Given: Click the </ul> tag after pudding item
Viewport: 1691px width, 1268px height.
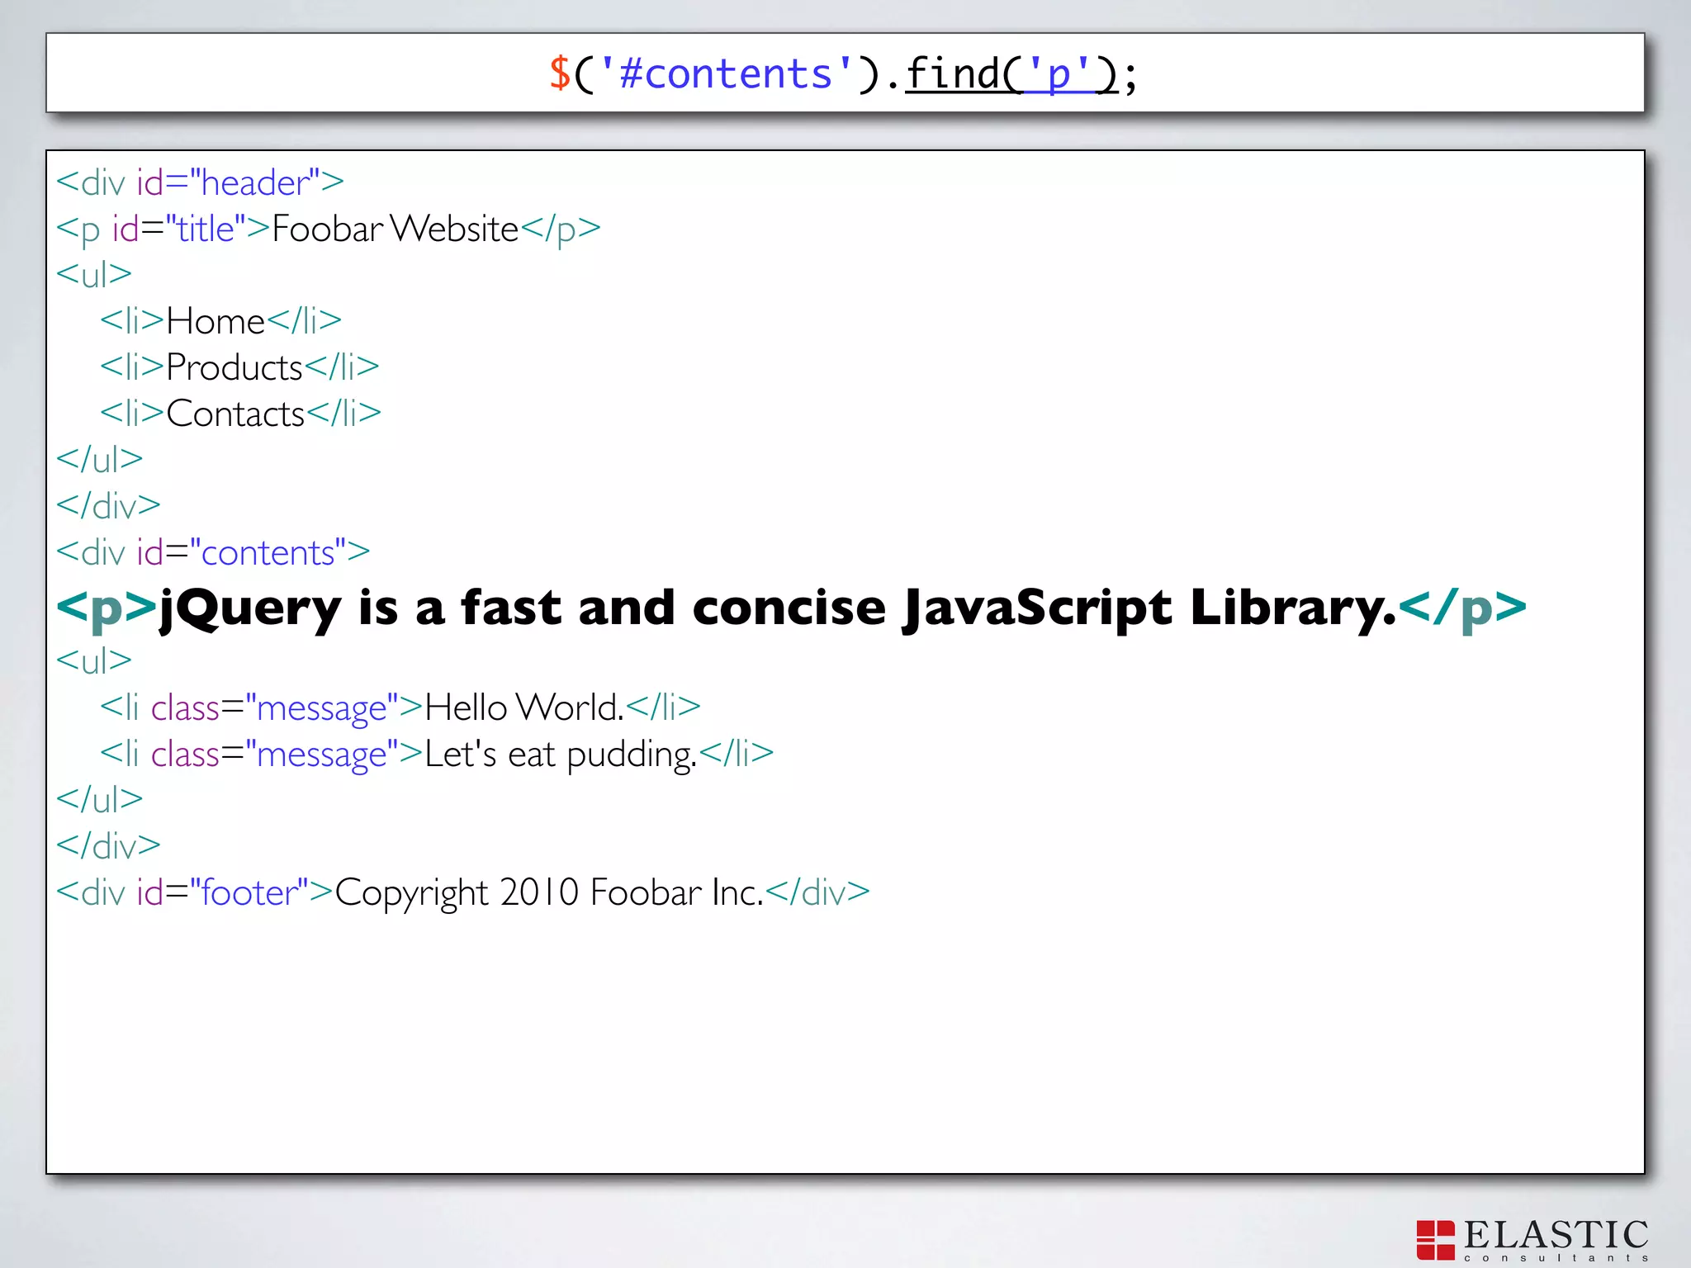Looking at the screenshot, I should tap(100, 800).
